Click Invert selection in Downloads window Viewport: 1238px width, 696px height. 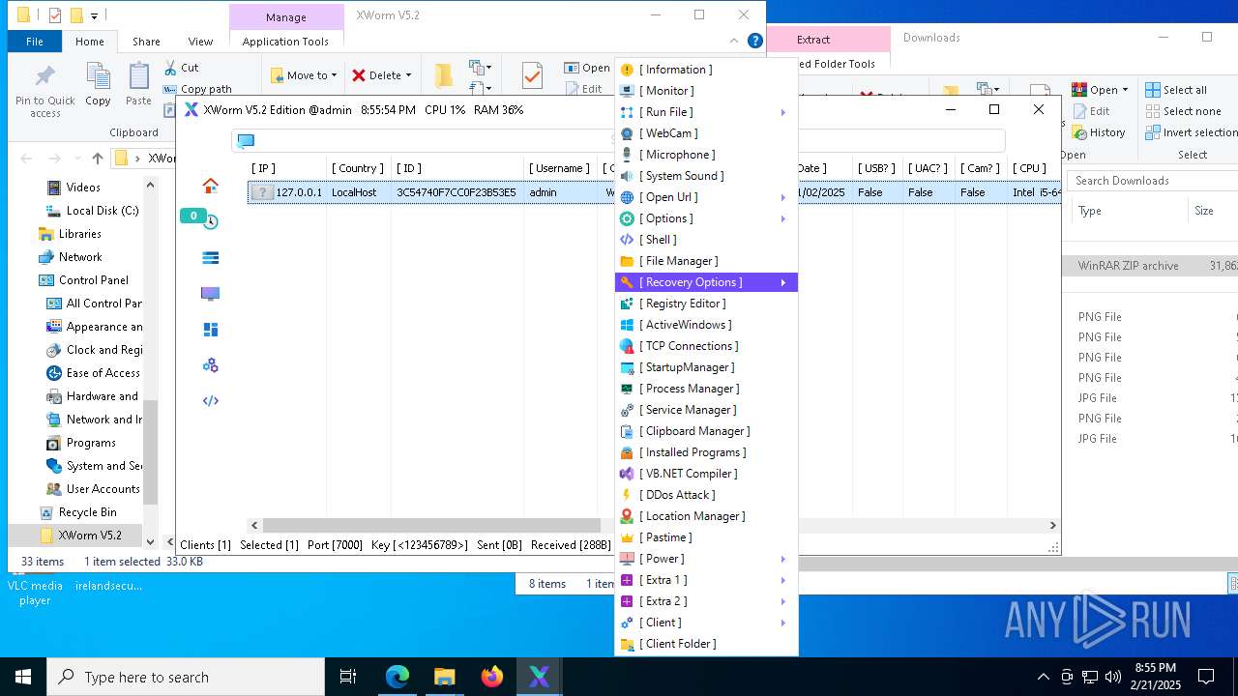tap(1192, 132)
